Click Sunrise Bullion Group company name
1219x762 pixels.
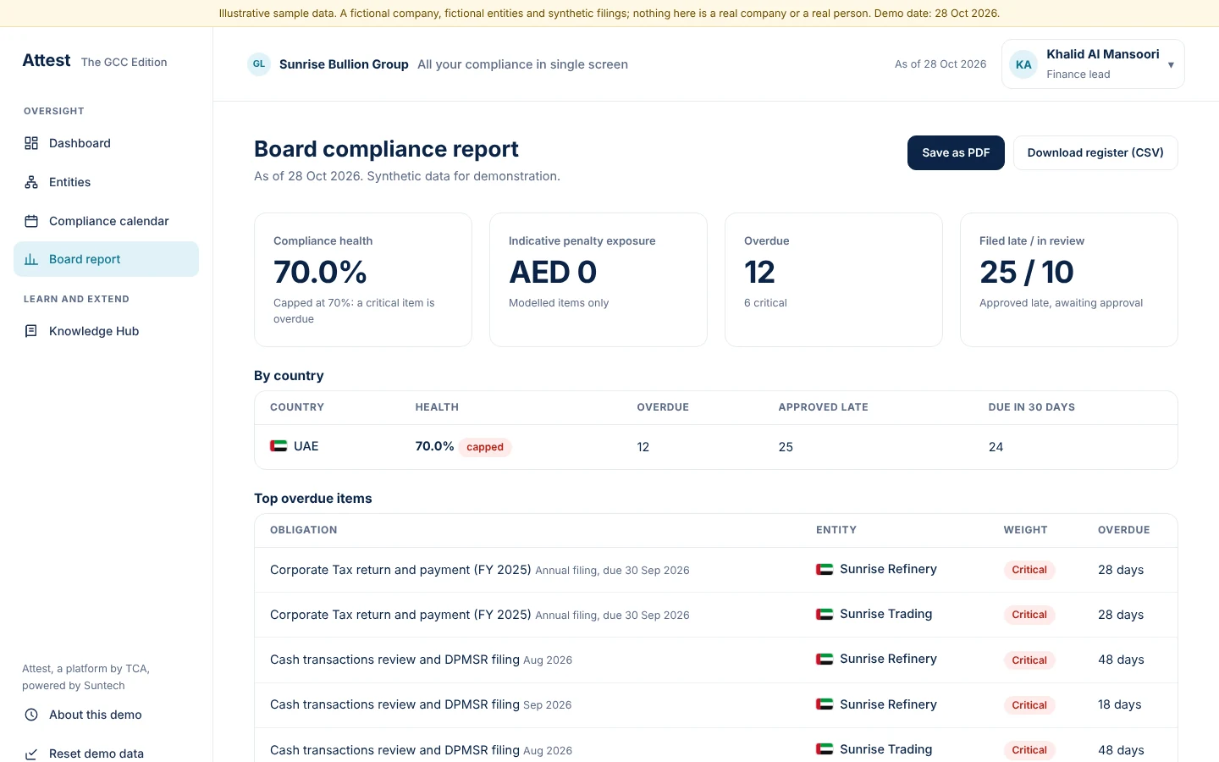[344, 64]
